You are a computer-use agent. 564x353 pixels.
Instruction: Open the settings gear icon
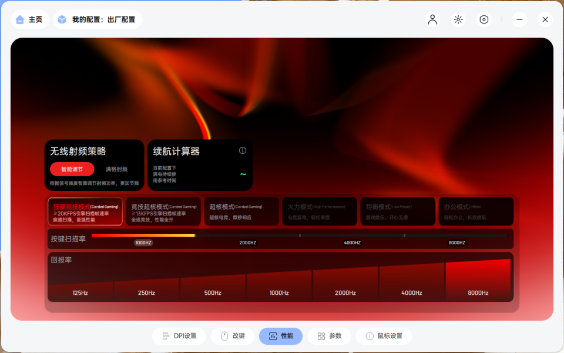484,19
